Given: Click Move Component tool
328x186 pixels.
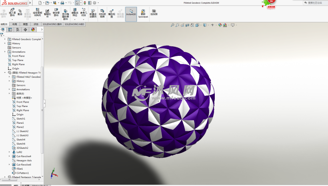Looking at the screenshot, I should [56, 12].
